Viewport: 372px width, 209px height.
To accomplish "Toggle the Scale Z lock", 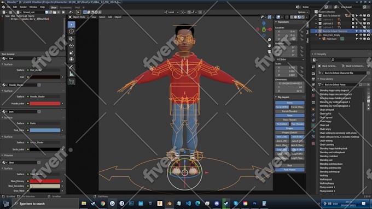I will pos(302,75).
